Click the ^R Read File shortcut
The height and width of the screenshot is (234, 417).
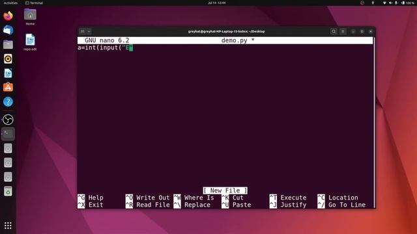click(x=148, y=205)
